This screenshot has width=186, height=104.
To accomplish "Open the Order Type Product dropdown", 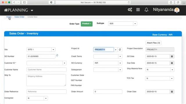I will click(87, 24).
